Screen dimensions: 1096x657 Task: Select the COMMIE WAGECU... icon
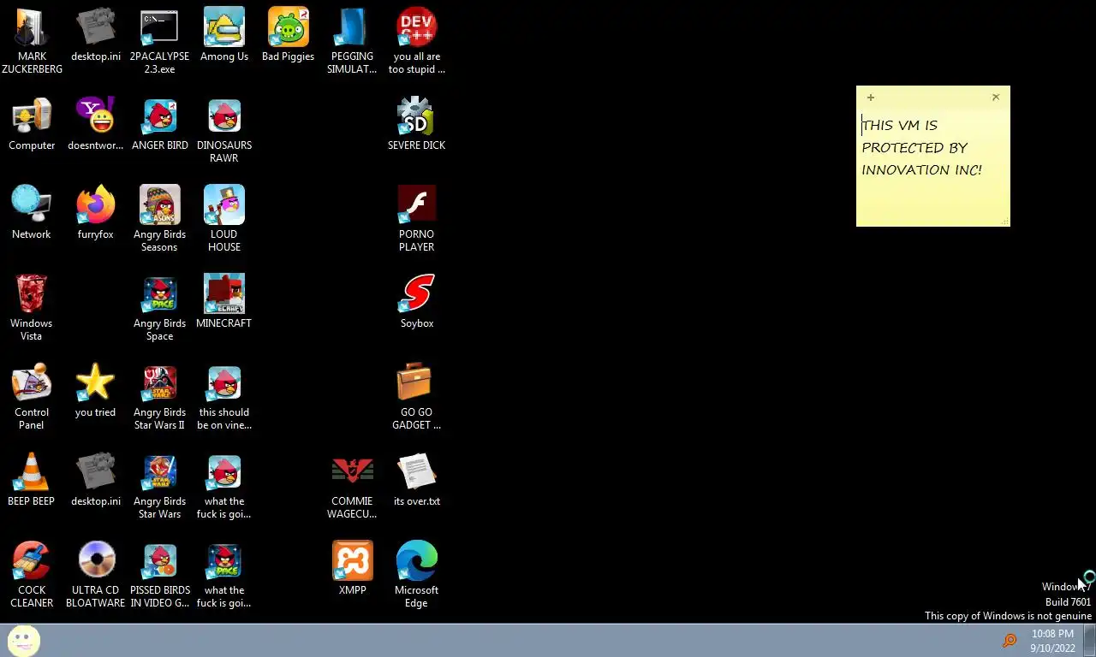pyautogui.click(x=352, y=485)
